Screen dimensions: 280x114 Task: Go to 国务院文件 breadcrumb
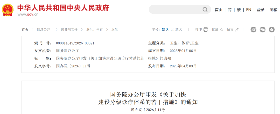pyautogui.click(x=69, y=30)
